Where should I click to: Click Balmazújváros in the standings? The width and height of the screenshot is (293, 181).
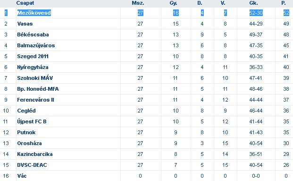pyautogui.click(x=36, y=45)
